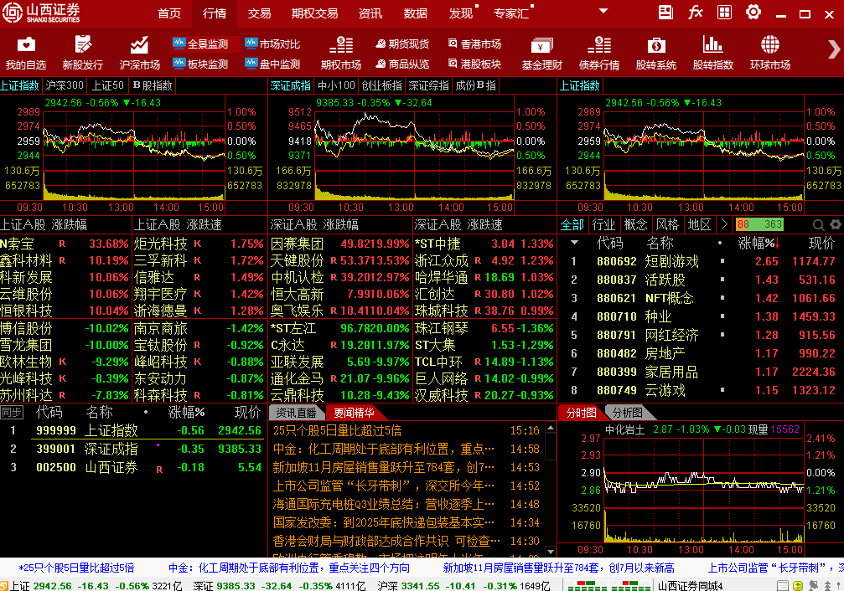Screen dimensions: 844x591
Task: Select 山西证券 002500 watchlist row
Action: pyautogui.click(x=133, y=467)
